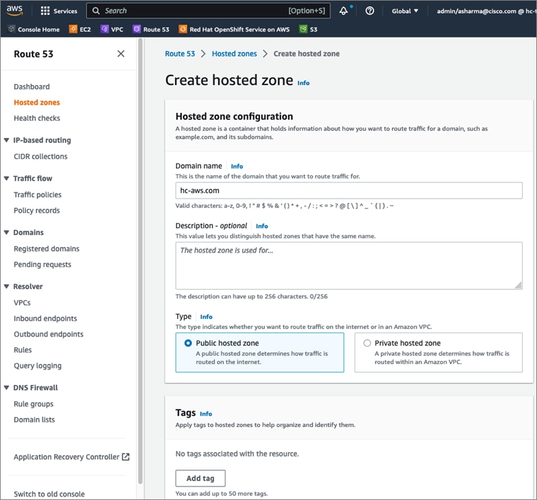Select the Public hosted zone option

(188, 343)
